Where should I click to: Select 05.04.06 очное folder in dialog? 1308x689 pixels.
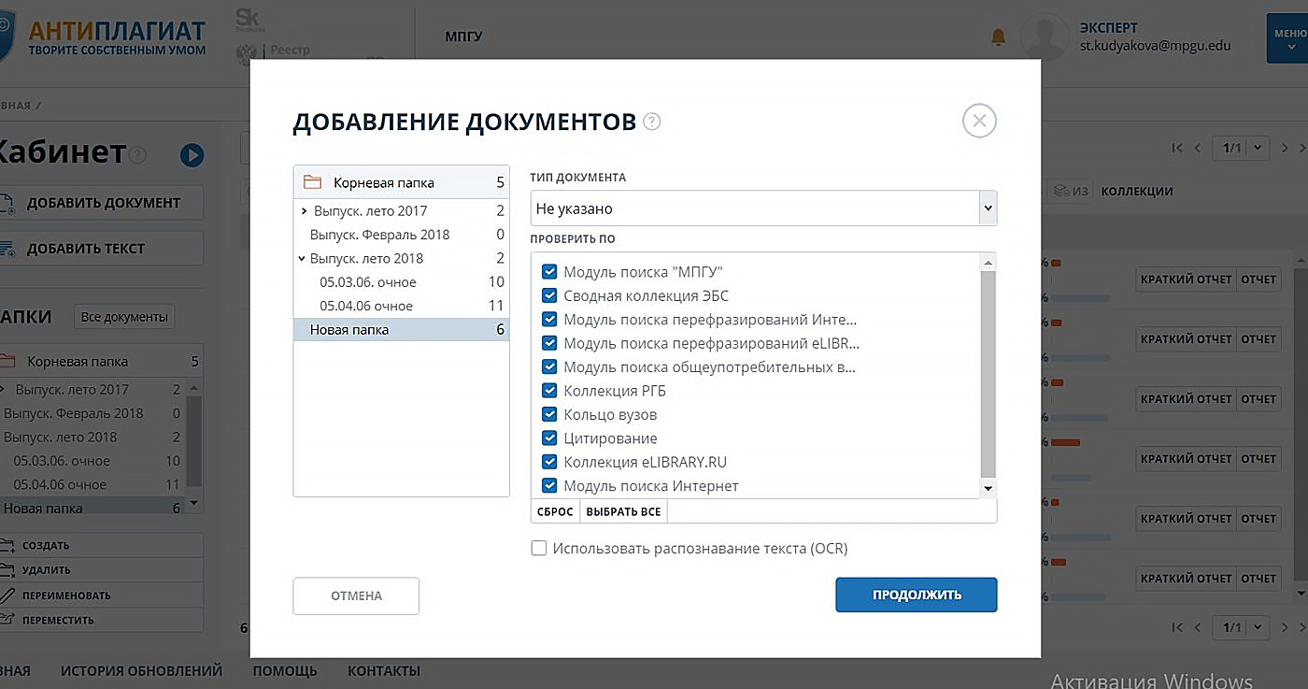(402, 306)
